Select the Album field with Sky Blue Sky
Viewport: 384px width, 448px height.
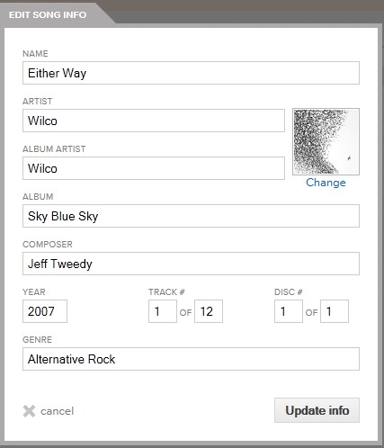191,216
